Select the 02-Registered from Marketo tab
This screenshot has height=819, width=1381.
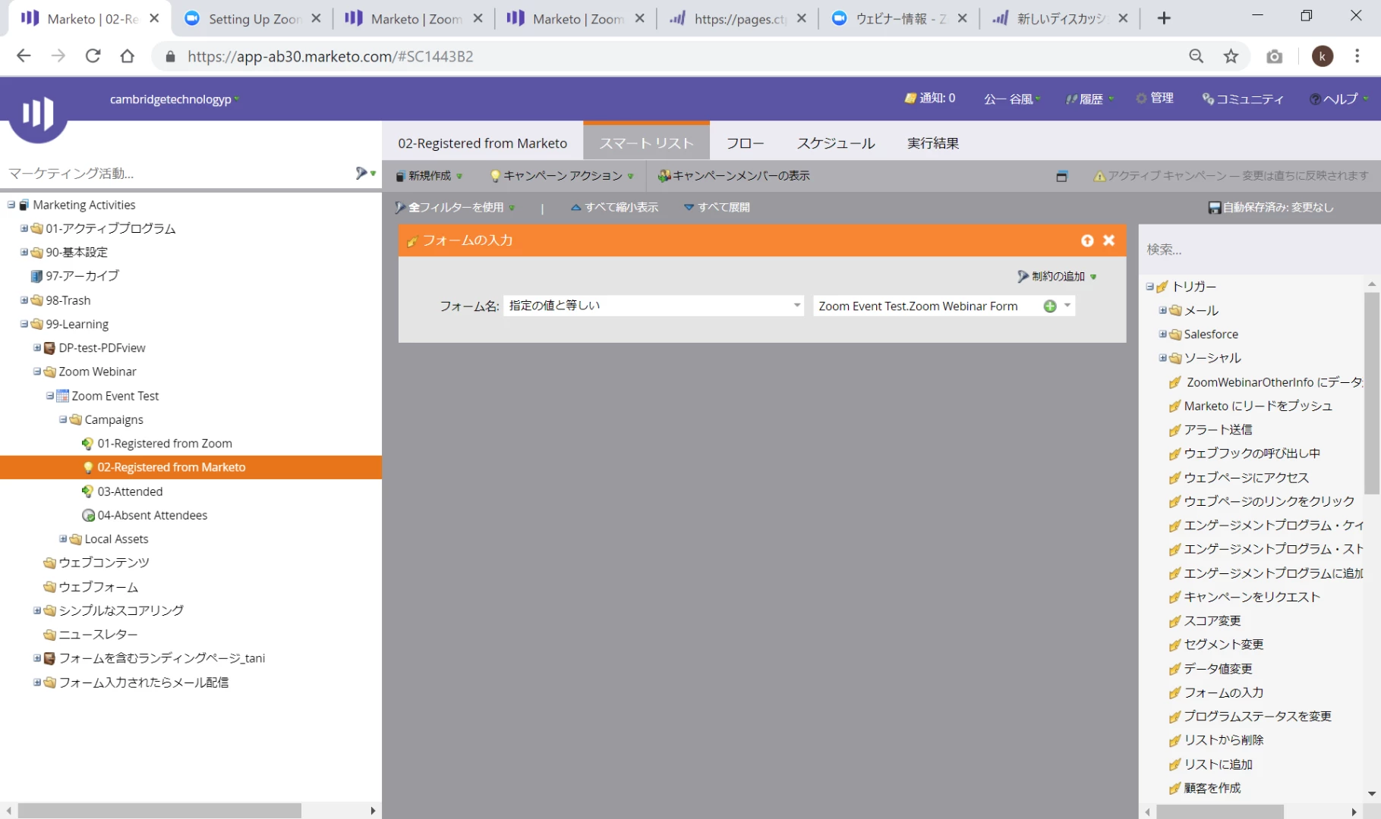[483, 143]
